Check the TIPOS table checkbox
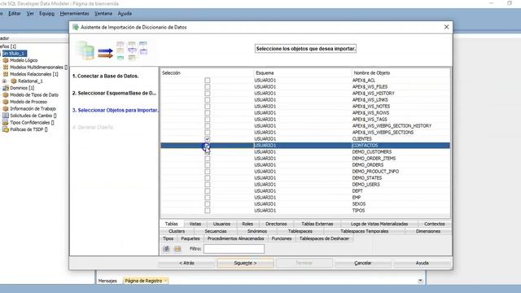The height and width of the screenshot is (293, 521). pos(208,211)
